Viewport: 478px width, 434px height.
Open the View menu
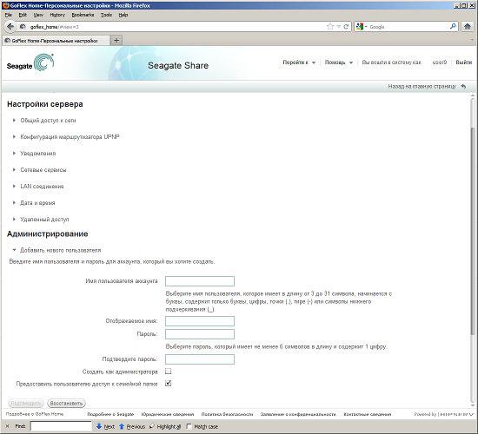(38, 15)
